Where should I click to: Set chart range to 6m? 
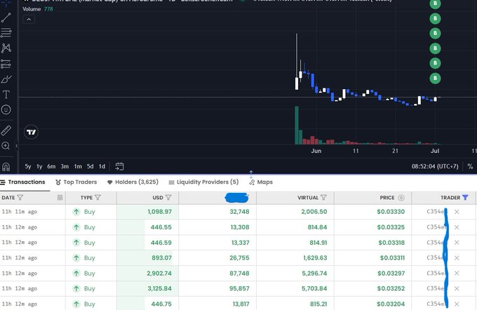[51, 166]
